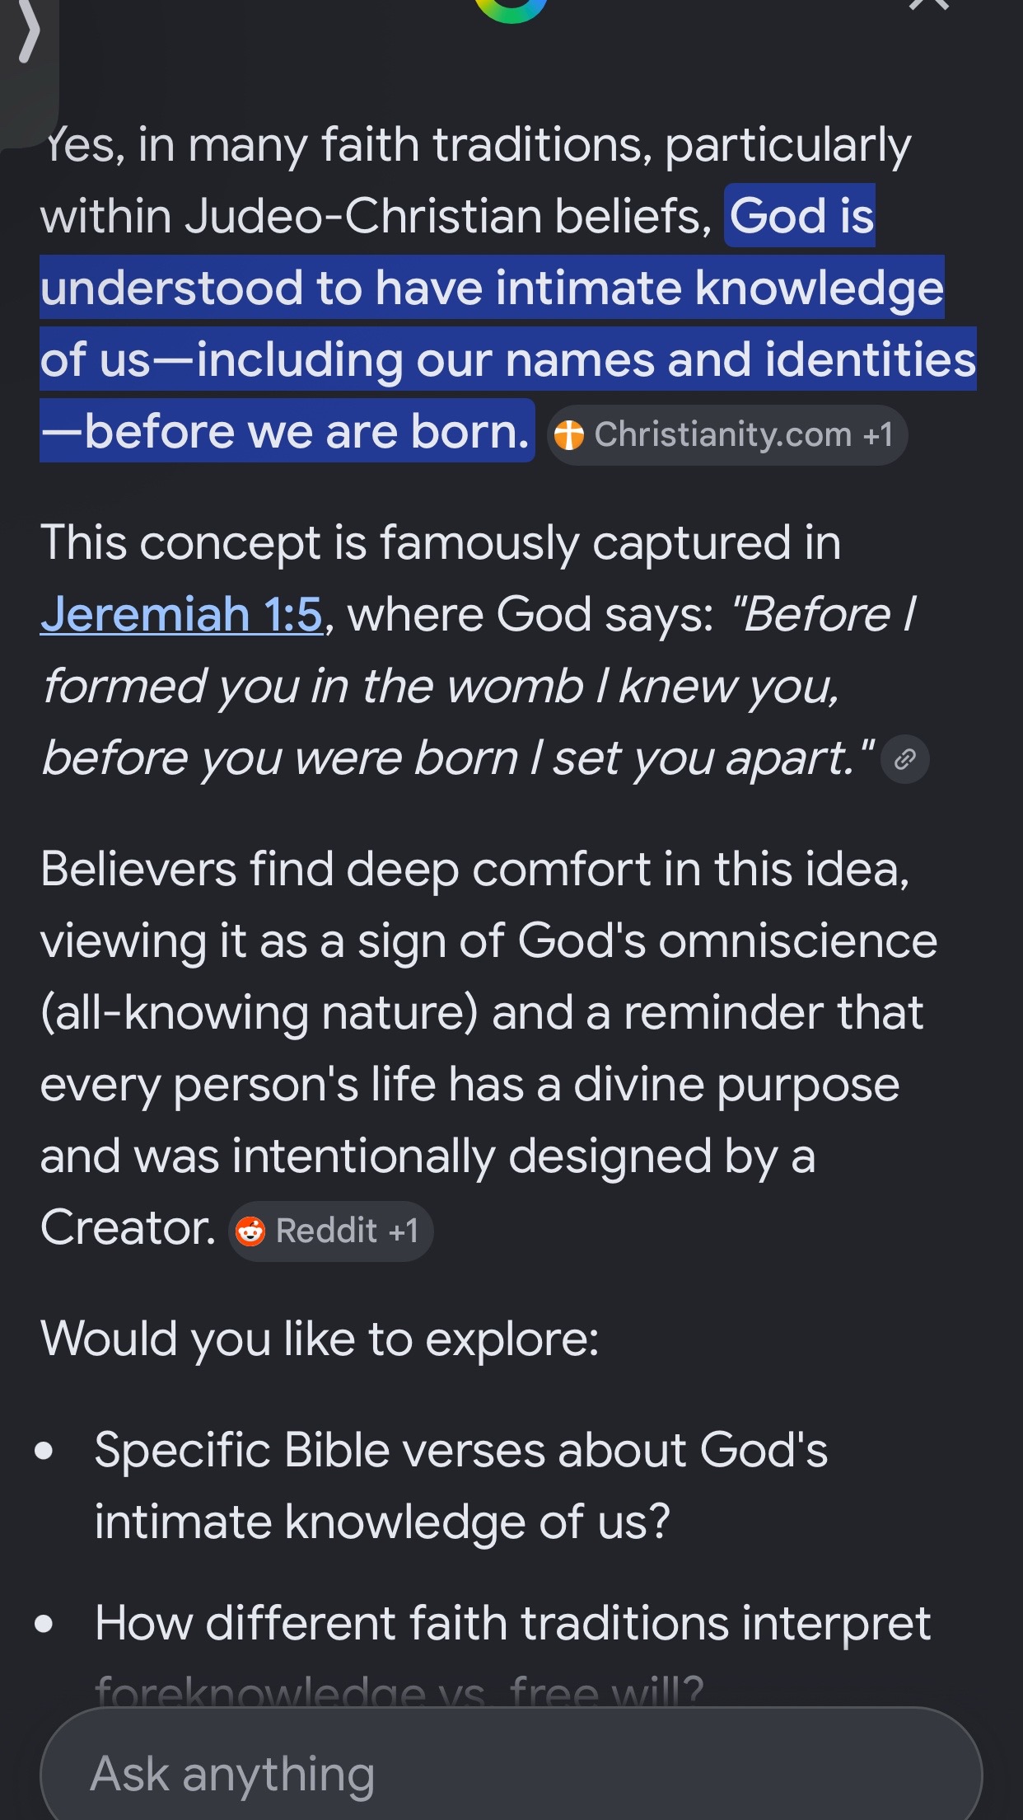Open the Reddit +1 source chip
The width and height of the screenshot is (1023, 1820).
pos(330,1231)
